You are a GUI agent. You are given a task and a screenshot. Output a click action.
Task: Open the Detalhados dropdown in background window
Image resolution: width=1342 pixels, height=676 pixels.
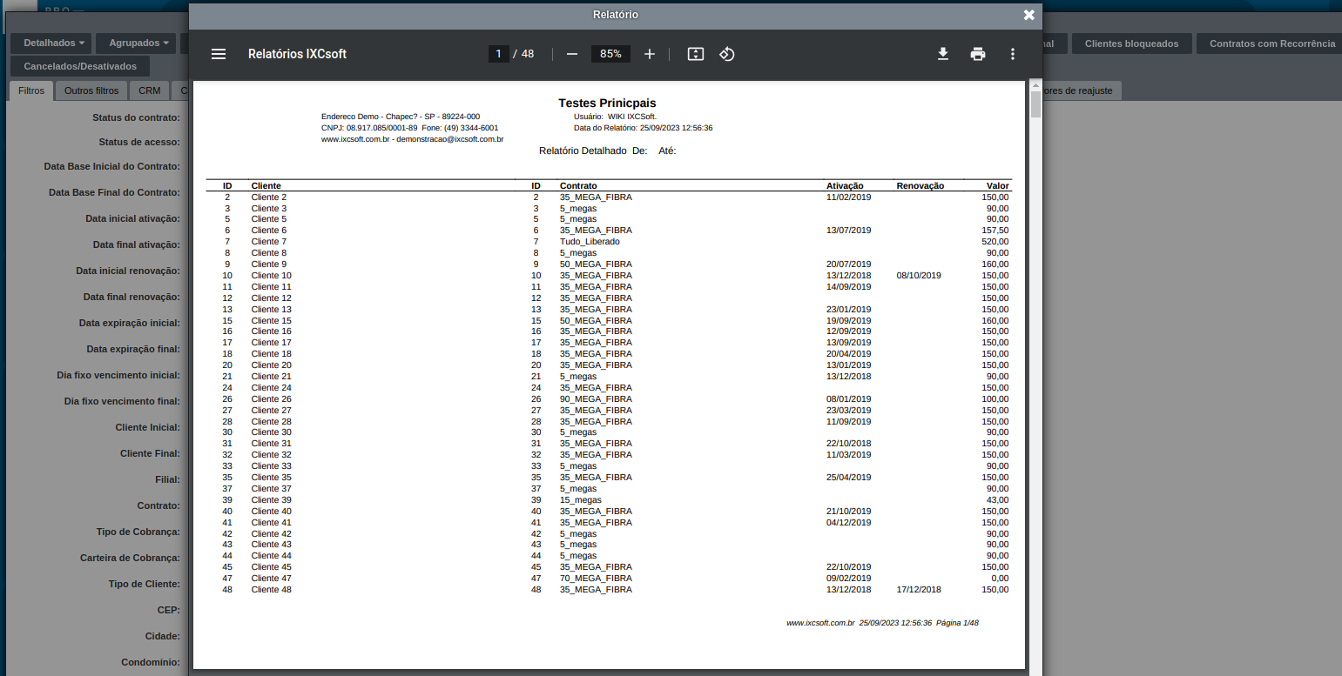[x=54, y=43]
